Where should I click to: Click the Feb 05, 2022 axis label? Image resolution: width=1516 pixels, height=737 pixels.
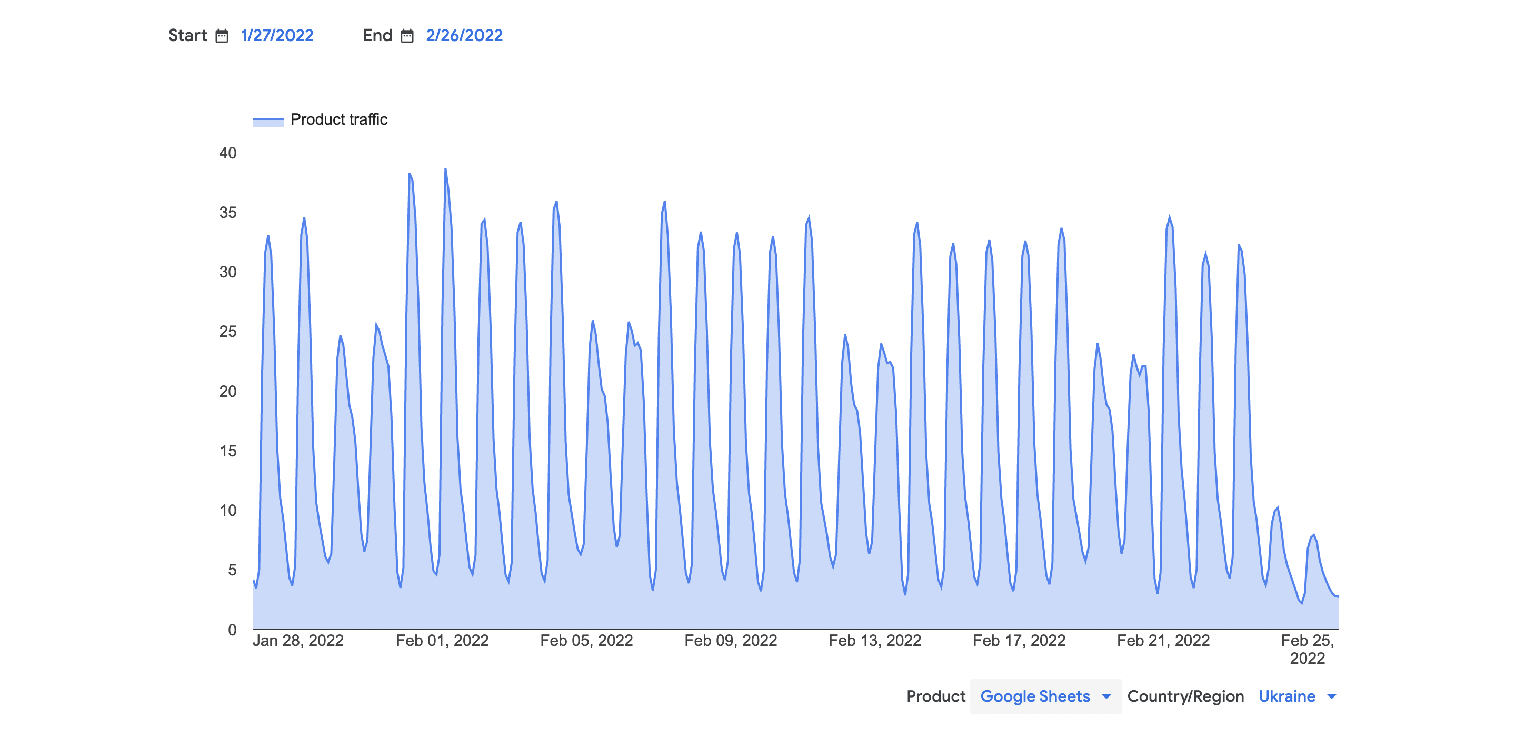pyautogui.click(x=586, y=641)
